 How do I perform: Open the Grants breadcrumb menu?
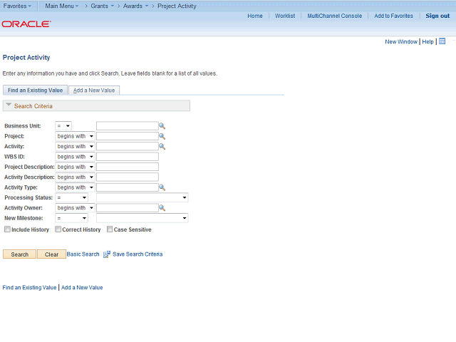(102, 6)
